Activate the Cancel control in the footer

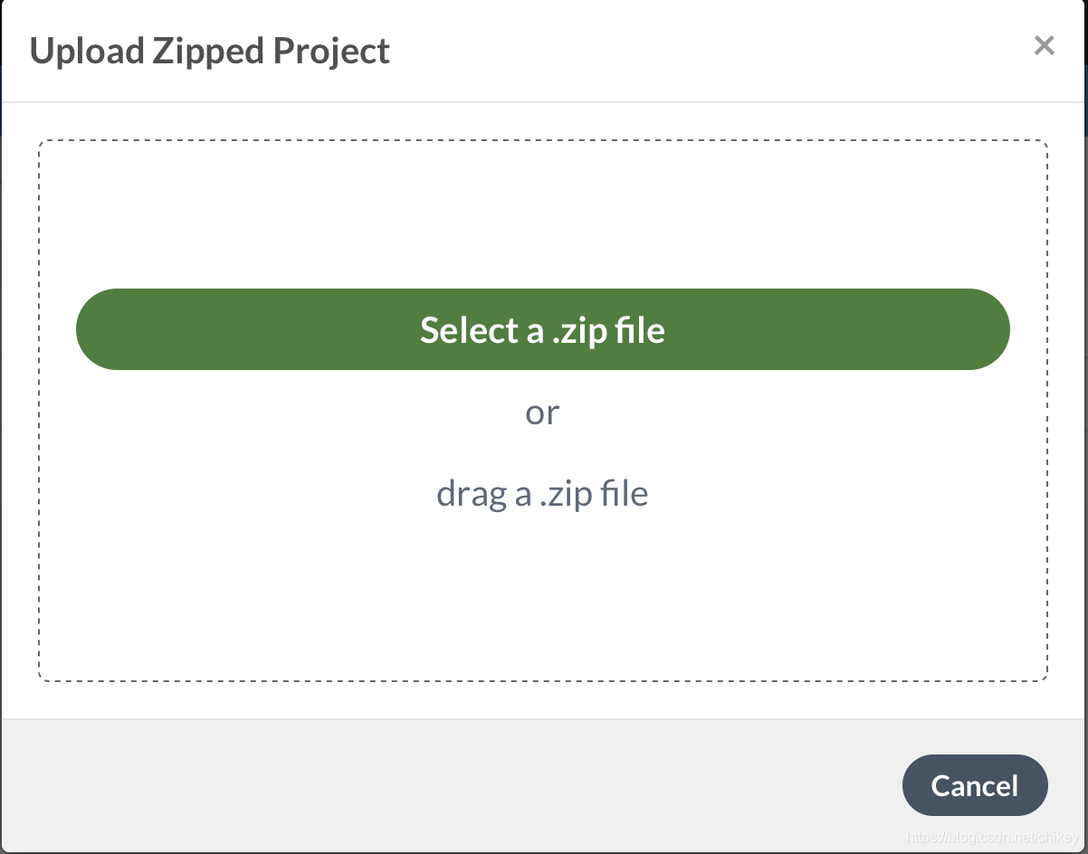[975, 785]
